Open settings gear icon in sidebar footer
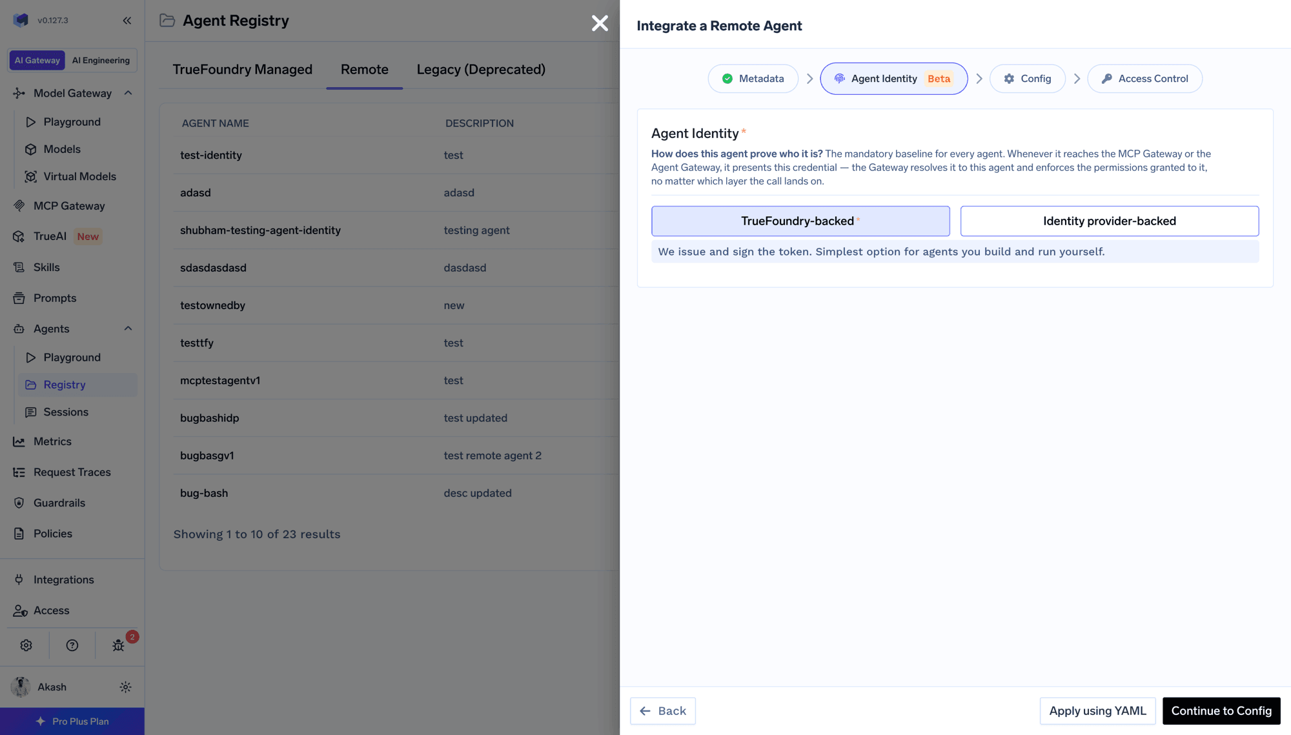The image size is (1291, 735). [x=26, y=645]
